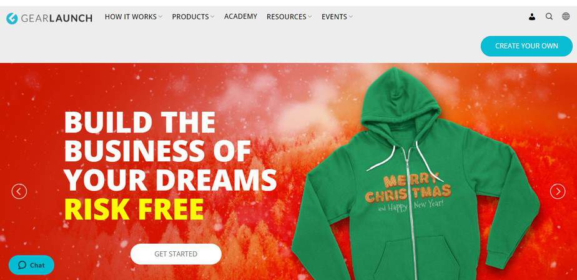Expand the How It Works chevron
The width and height of the screenshot is (577, 280).
coord(160,17)
